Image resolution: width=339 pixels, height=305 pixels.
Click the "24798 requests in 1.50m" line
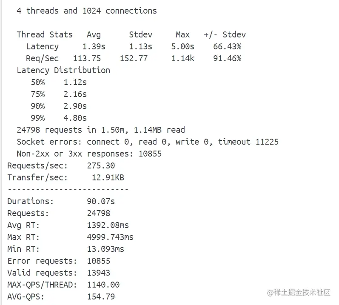pyautogui.click(x=101, y=130)
